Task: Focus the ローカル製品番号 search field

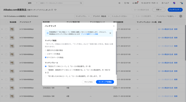Action: point(144,16)
